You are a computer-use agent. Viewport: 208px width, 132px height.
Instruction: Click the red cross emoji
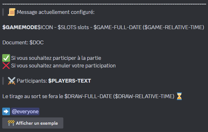coord(6,66)
